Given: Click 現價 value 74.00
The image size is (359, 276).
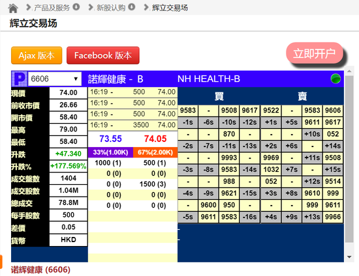Looking at the screenshot, I should 69,92.
